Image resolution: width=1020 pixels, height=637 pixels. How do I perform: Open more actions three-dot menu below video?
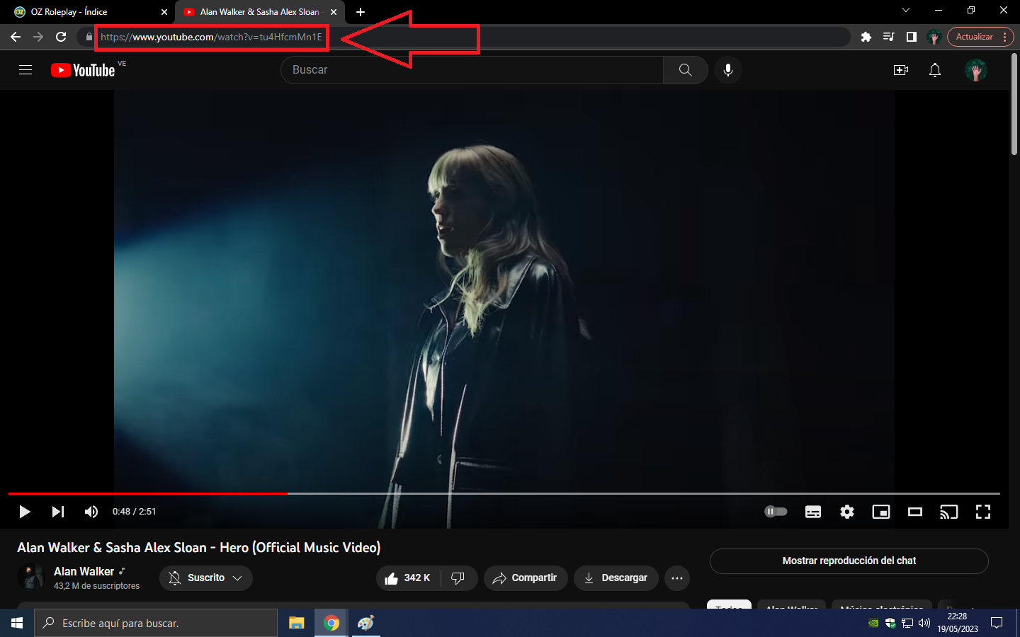pyautogui.click(x=677, y=578)
